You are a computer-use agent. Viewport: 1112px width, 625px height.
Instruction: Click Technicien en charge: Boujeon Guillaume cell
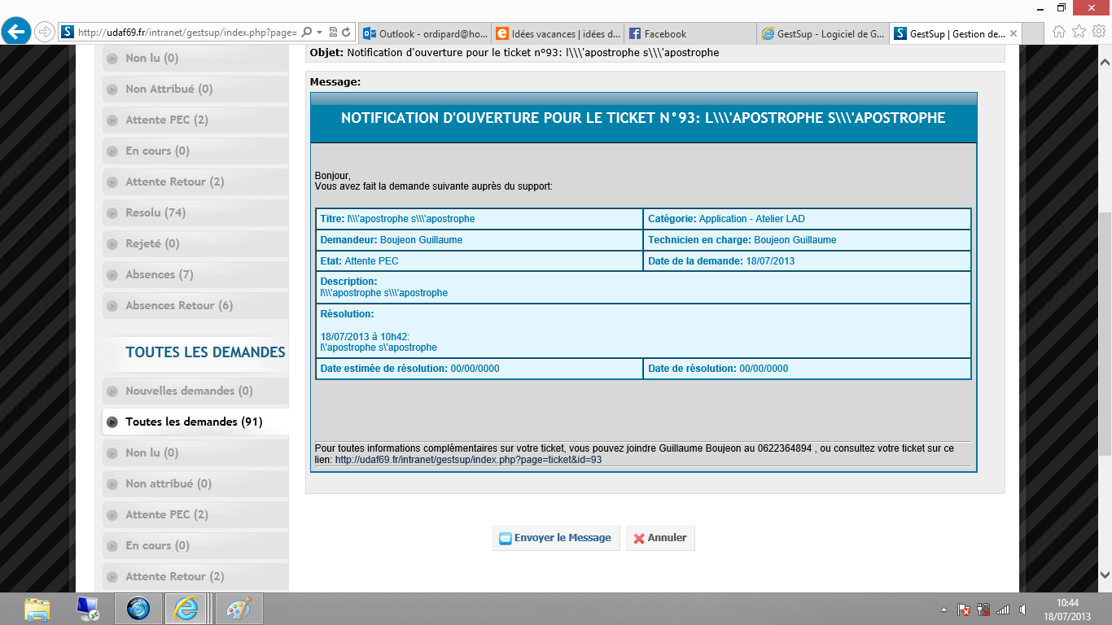807,240
